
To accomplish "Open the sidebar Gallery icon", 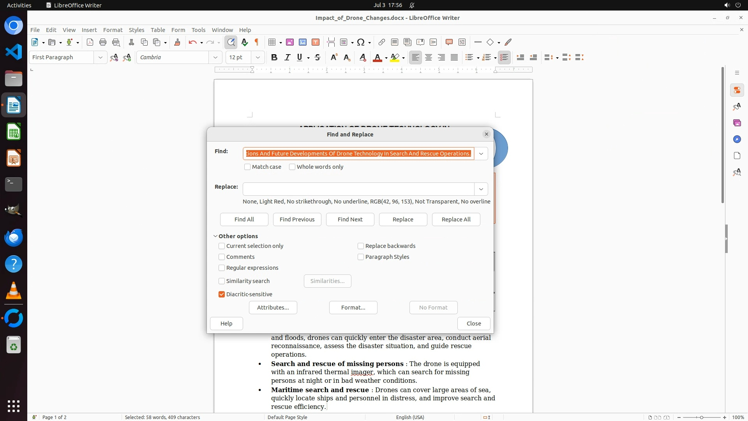I will click(x=737, y=123).
